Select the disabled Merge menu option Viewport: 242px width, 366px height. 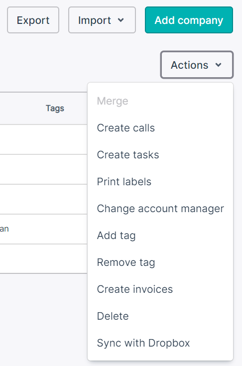113,101
